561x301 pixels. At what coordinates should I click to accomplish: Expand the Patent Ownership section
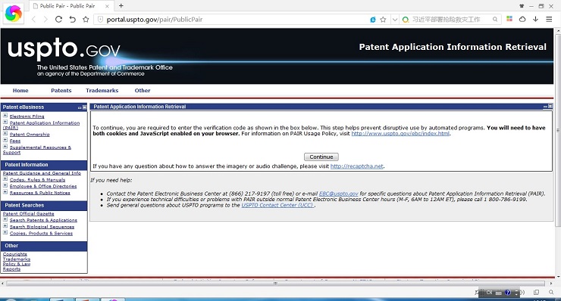(x=5, y=134)
